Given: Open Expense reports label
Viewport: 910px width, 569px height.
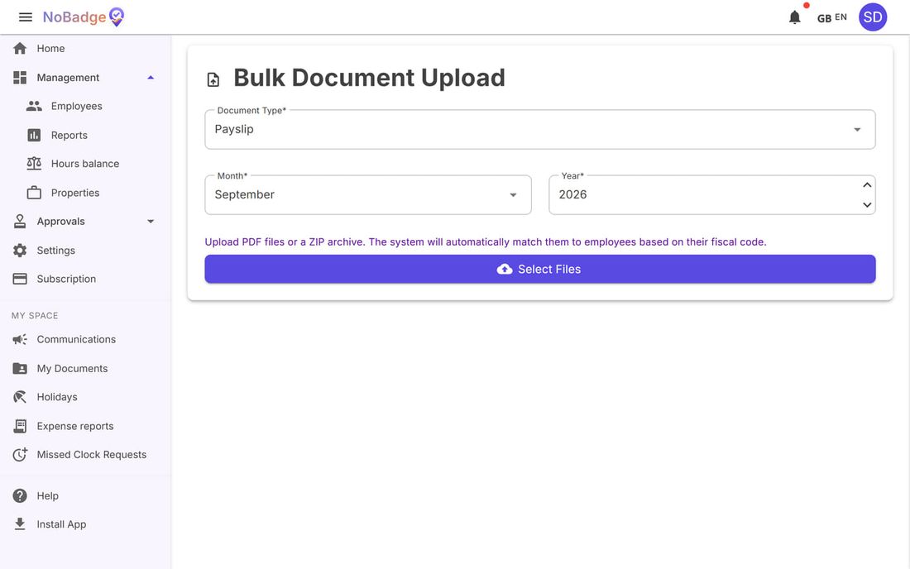Looking at the screenshot, I should (74, 426).
